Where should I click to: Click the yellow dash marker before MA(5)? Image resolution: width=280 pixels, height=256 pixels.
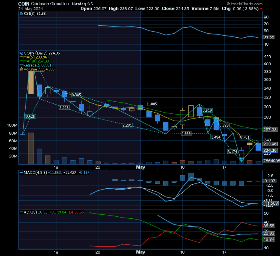[21, 57]
